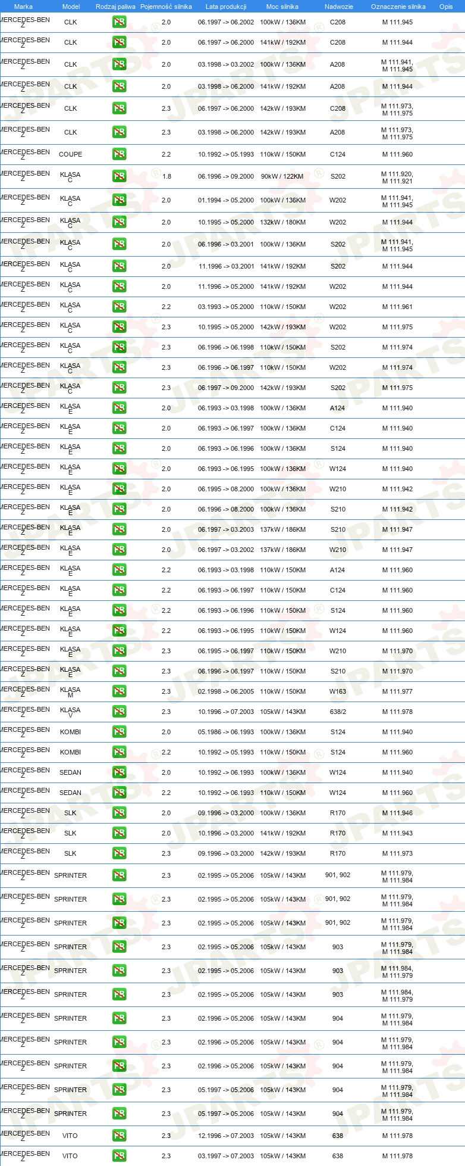The image size is (465, 1166).
Task: Click fuel icon in KLASA M W163 row
Action: click(119, 691)
